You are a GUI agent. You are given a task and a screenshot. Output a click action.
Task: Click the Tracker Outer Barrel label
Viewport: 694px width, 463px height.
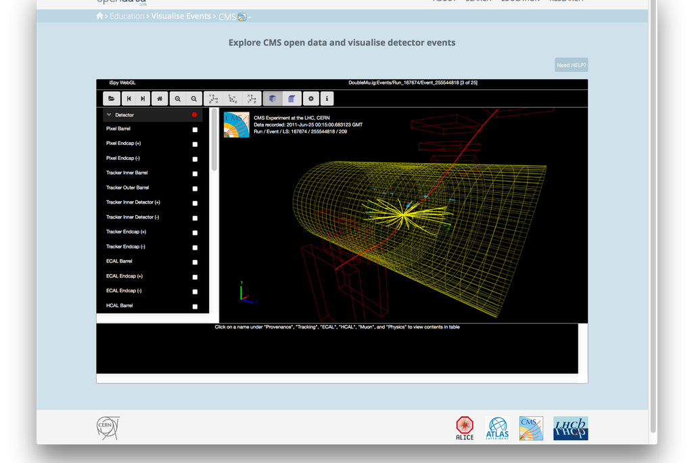click(x=127, y=188)
